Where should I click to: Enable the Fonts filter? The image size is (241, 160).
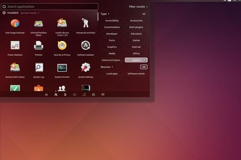pyautogui.click(x=112, y=40)
